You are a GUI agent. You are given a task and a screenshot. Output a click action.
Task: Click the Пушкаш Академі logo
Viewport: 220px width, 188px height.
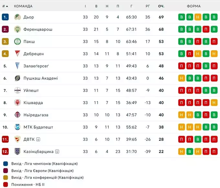click(17, 78)
